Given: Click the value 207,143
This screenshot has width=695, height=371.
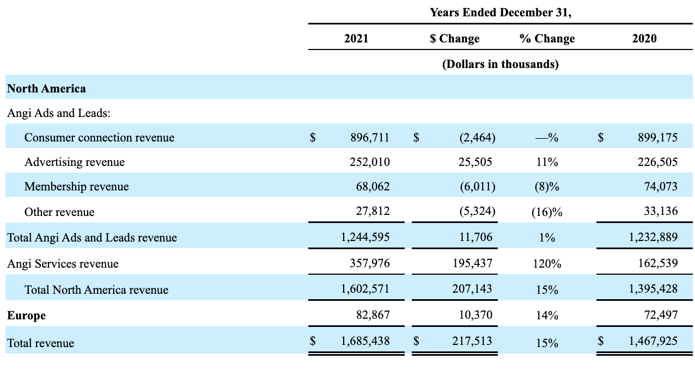Looking at the screenshot, I should pos(472,289).
